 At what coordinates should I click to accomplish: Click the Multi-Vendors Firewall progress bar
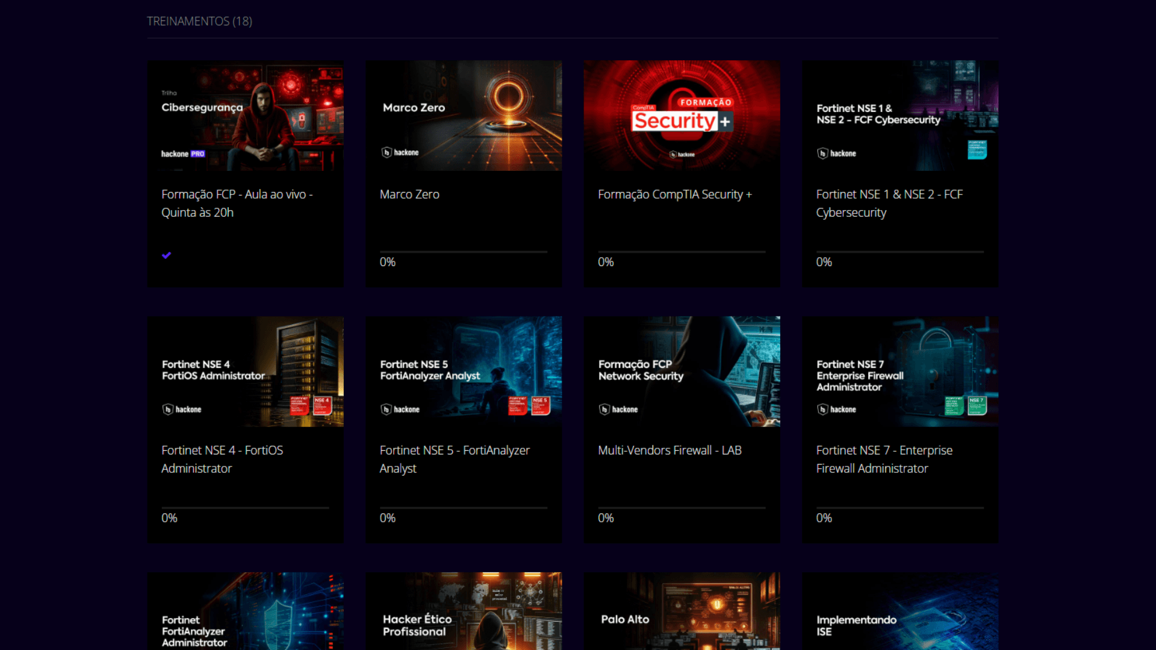[682, 508]
